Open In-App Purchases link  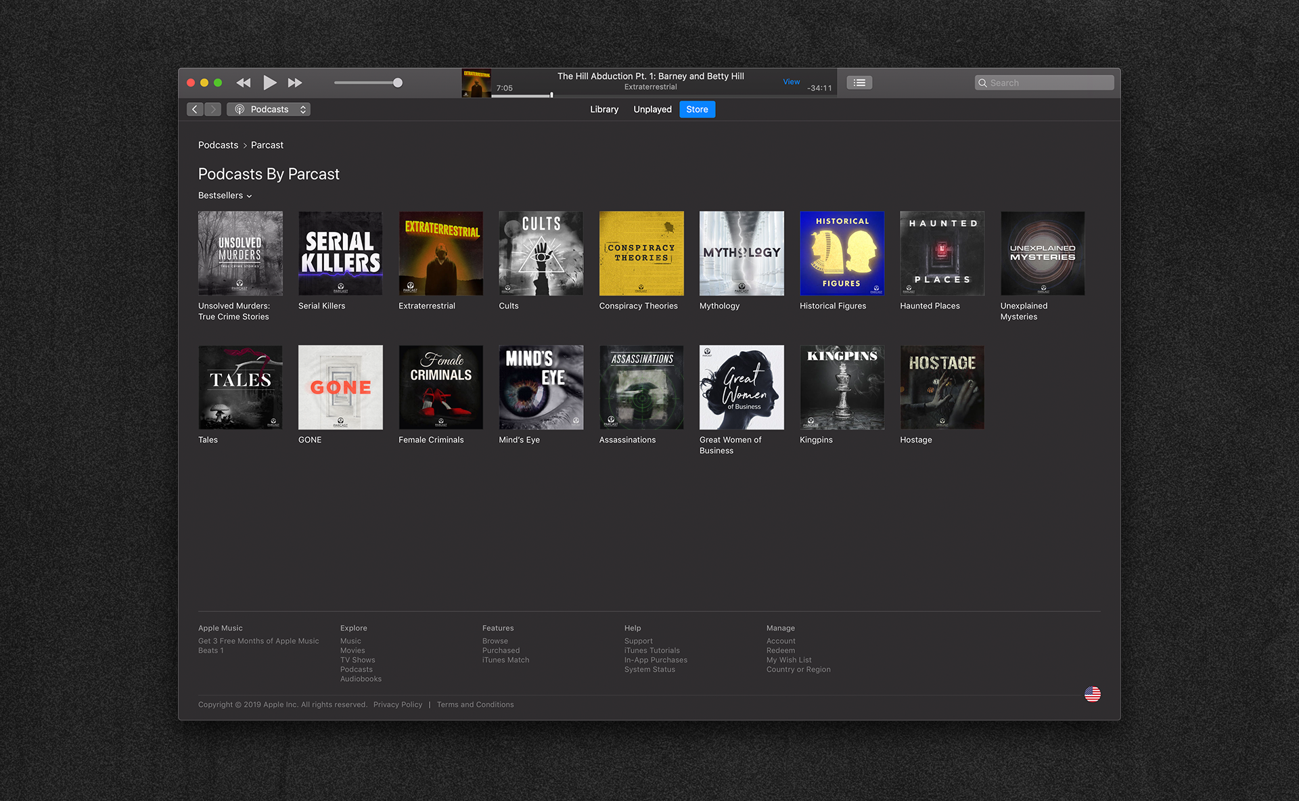tap(656, 660)
